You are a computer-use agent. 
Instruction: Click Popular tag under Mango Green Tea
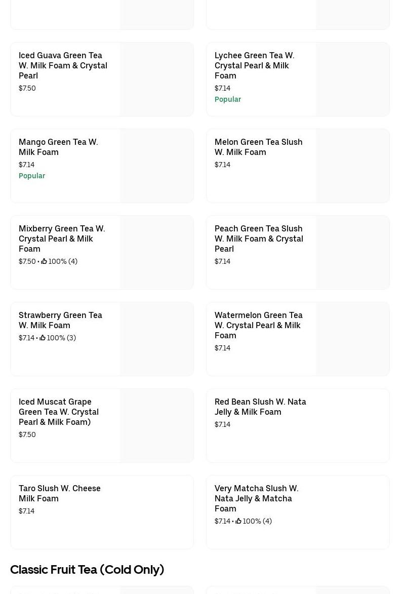tap(32, 176)
